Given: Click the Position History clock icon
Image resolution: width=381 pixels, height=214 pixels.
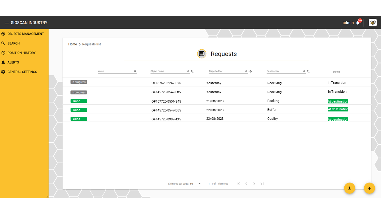Looking at the screenshot, I should click(x=3, y=53).
